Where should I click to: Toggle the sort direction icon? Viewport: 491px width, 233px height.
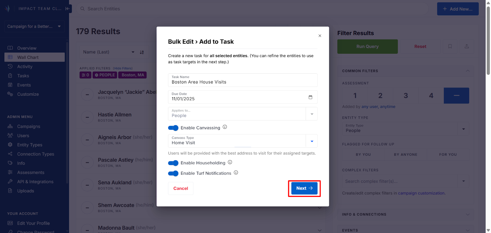tap(142, 52)
